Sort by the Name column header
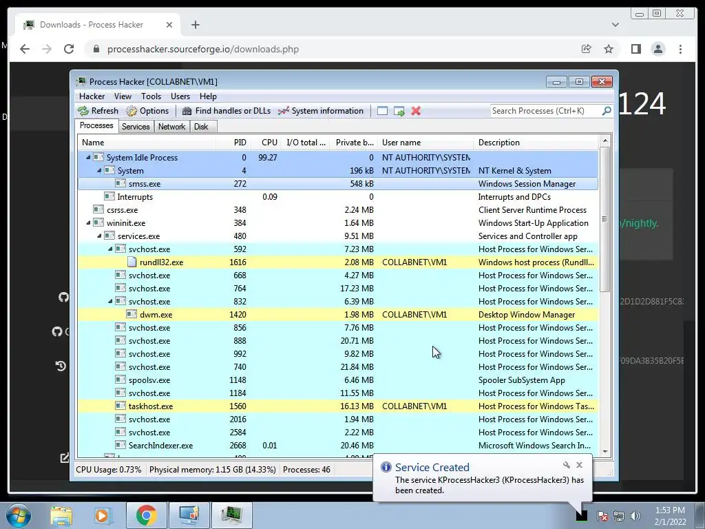Viewport: 705px width, 529px height. point(147,143)
